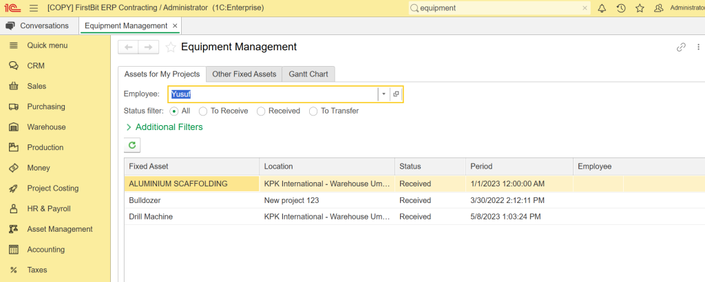
Task: Open Production section
Action: [x=45, y=147]
